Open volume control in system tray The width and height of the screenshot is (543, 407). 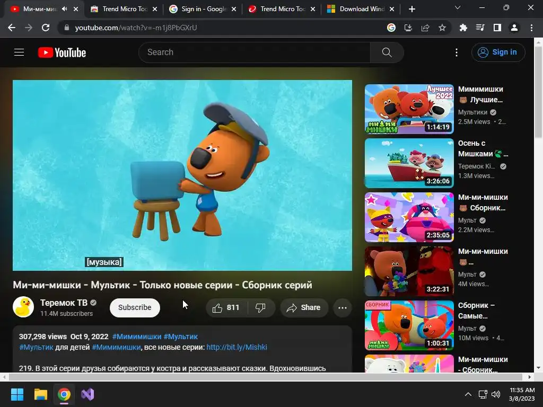tap(496, 394)
